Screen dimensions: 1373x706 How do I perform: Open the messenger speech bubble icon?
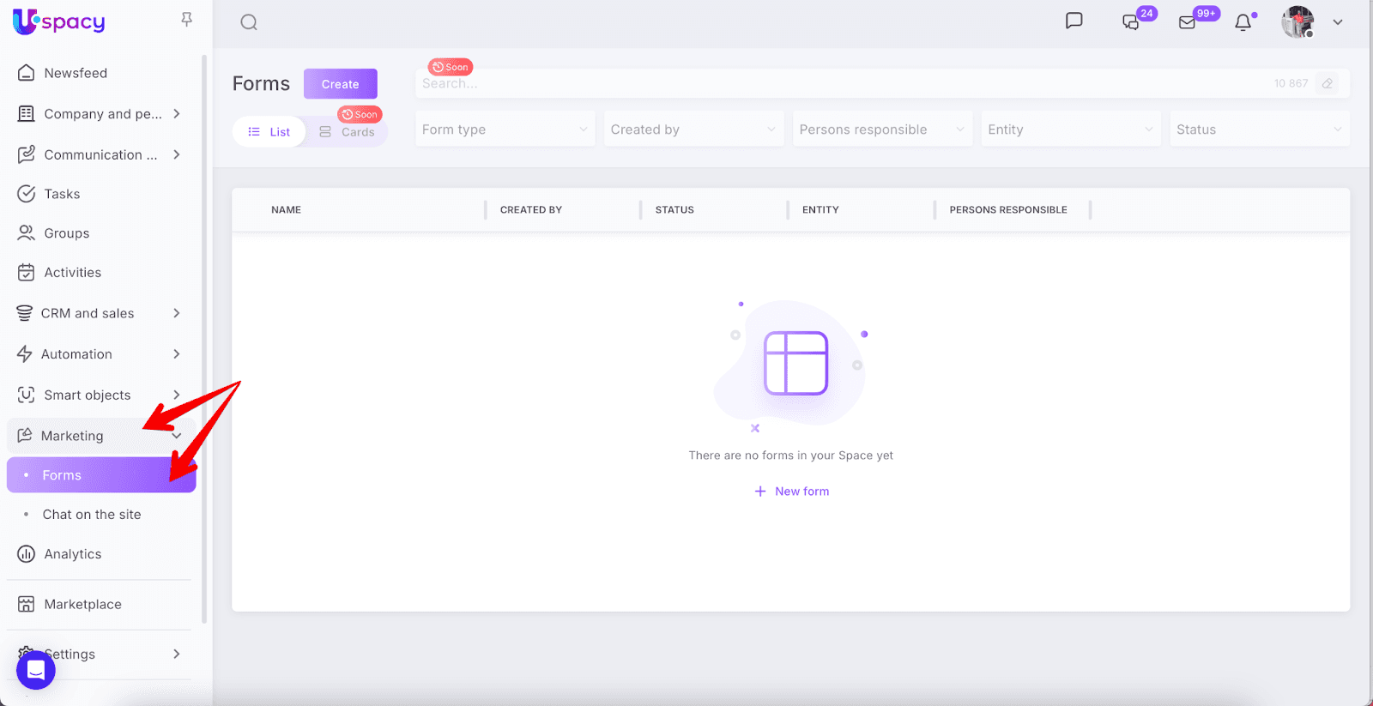point(1074,21)
